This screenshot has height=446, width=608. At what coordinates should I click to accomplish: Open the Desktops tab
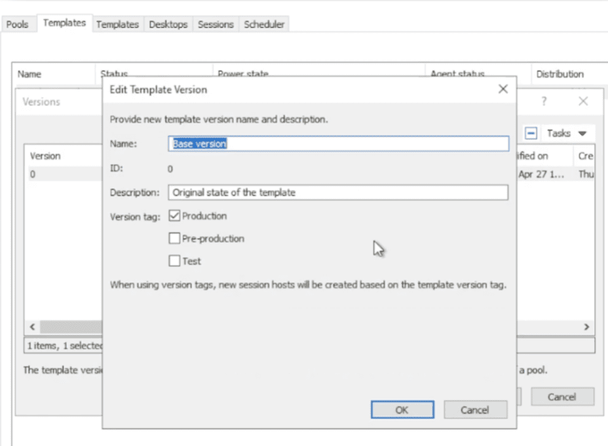tap(168, 24)
